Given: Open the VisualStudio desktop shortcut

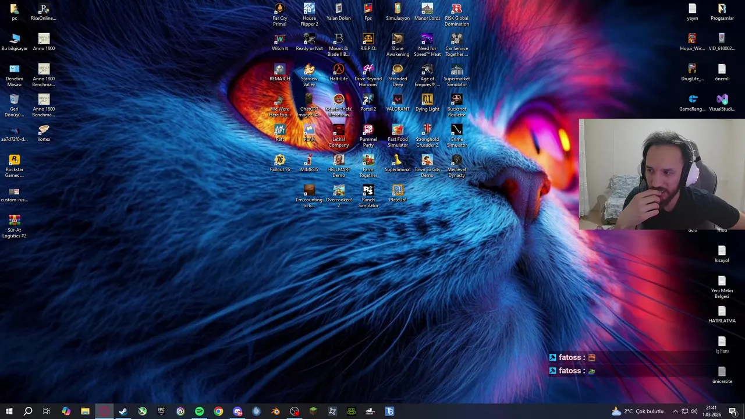Looking at the screenshot, I should (722, 102).
